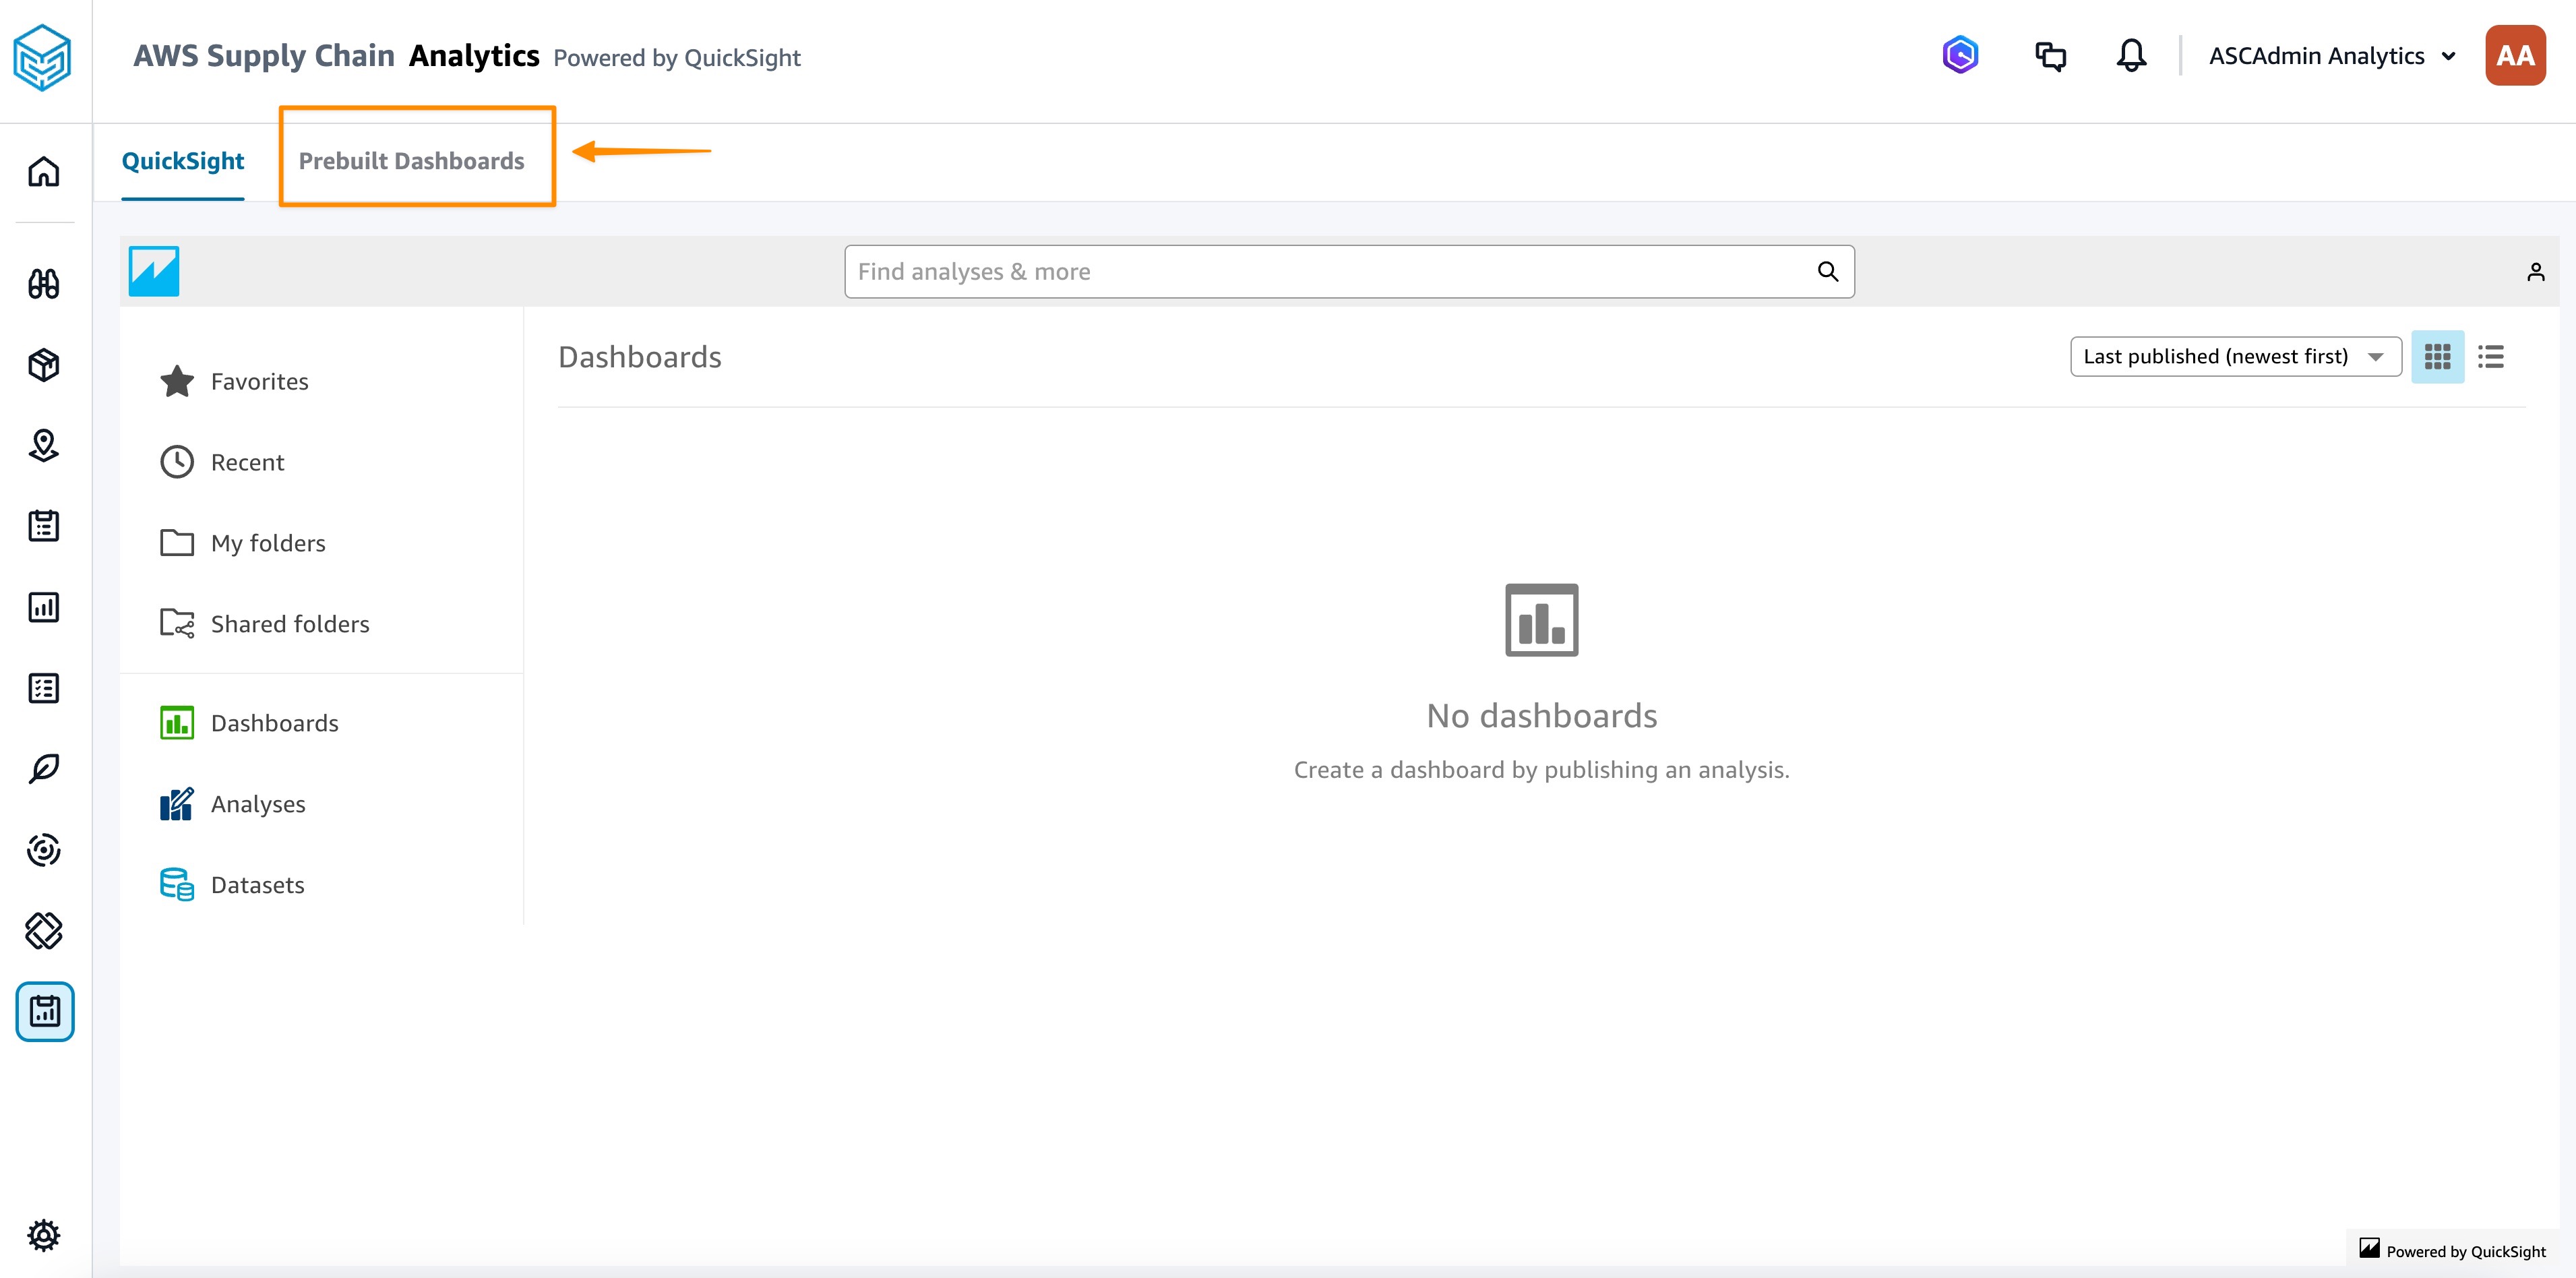The width and height of the screenshot is (2576, 1278).
Task: Select Analyses in the navigation
Action: pyautogui.click(x=233, y=805)
